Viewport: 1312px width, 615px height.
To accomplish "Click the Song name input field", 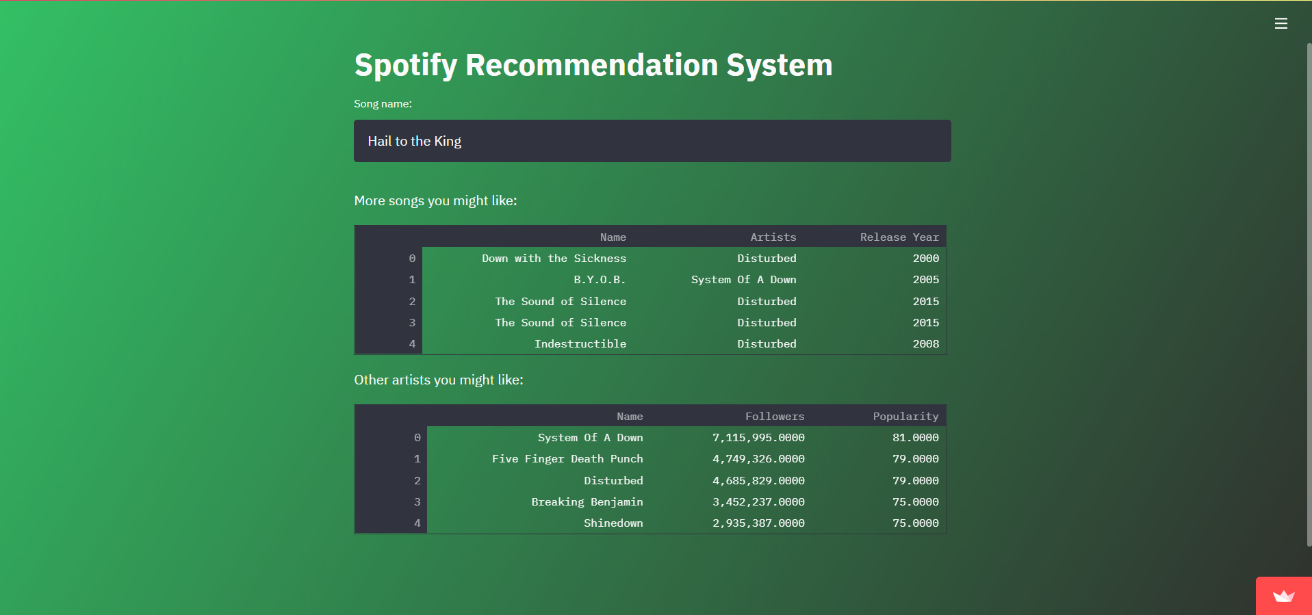I will [652, 141].
